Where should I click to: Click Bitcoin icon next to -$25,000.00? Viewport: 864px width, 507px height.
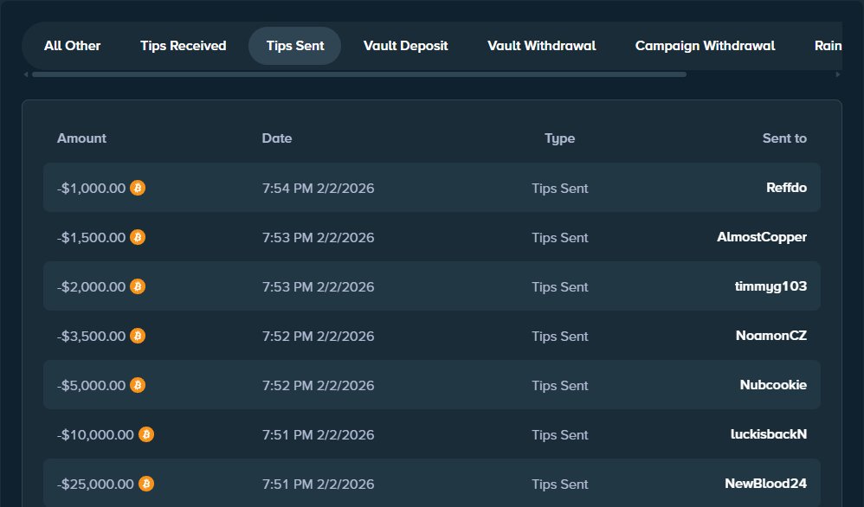146,484
